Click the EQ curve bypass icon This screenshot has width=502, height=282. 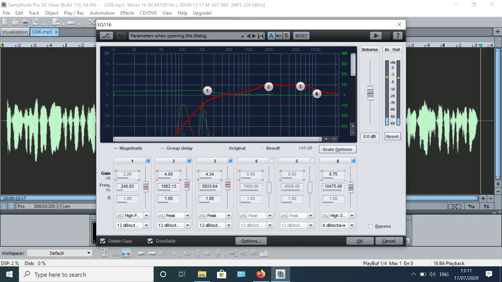click(106, 36)
